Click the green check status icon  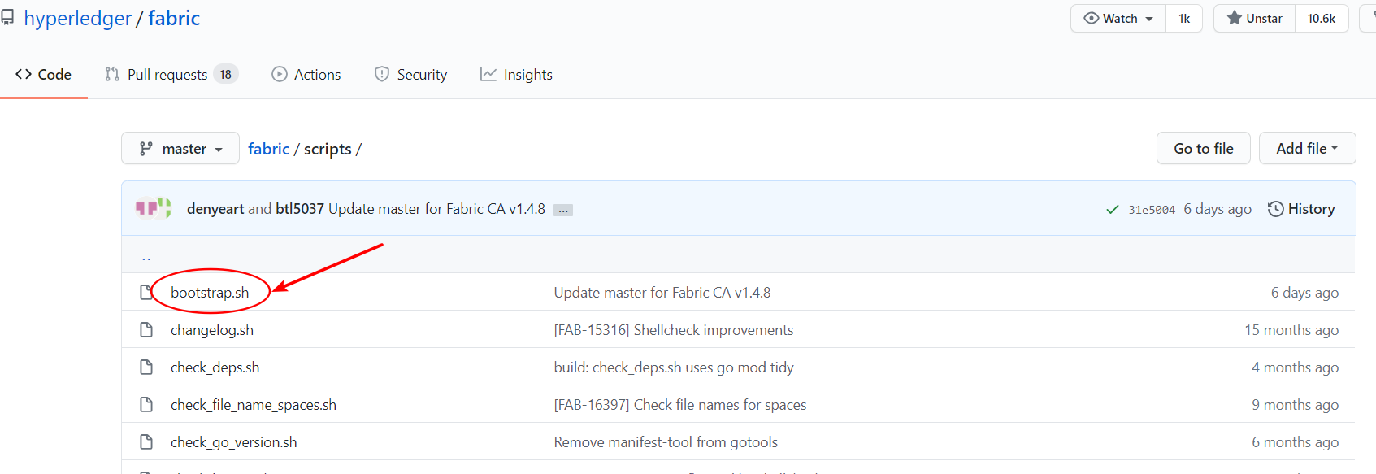(1112, 210)
